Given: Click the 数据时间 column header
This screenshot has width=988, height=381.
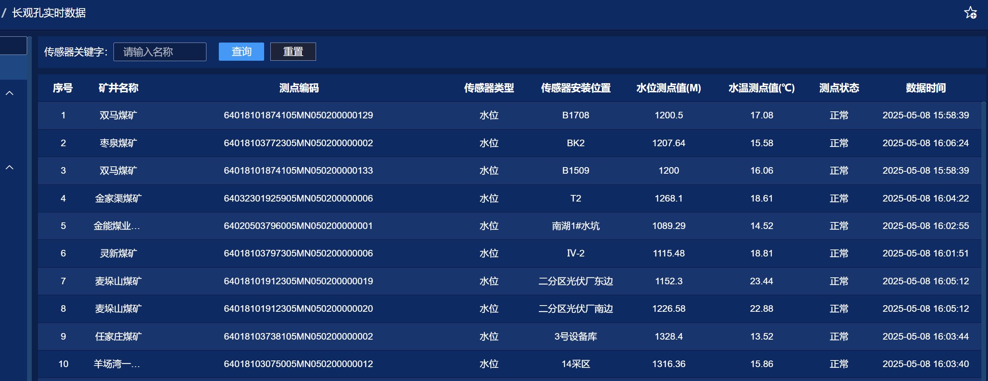Looking at the screenshot, I should pos(926,88).
